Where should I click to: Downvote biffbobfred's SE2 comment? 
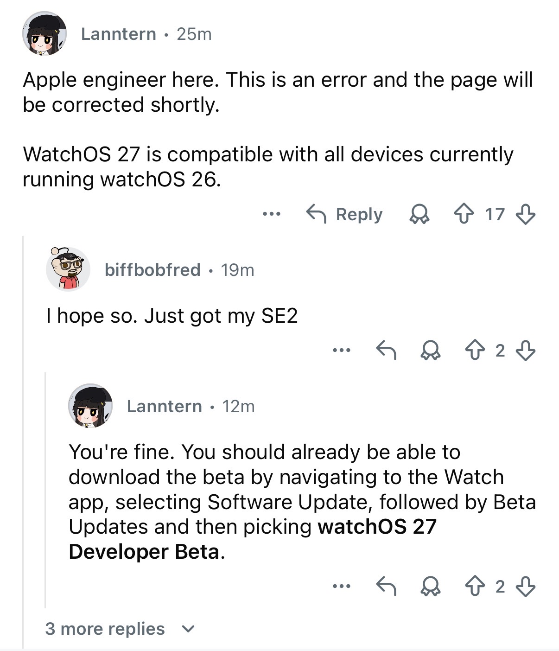coord(526,351)
